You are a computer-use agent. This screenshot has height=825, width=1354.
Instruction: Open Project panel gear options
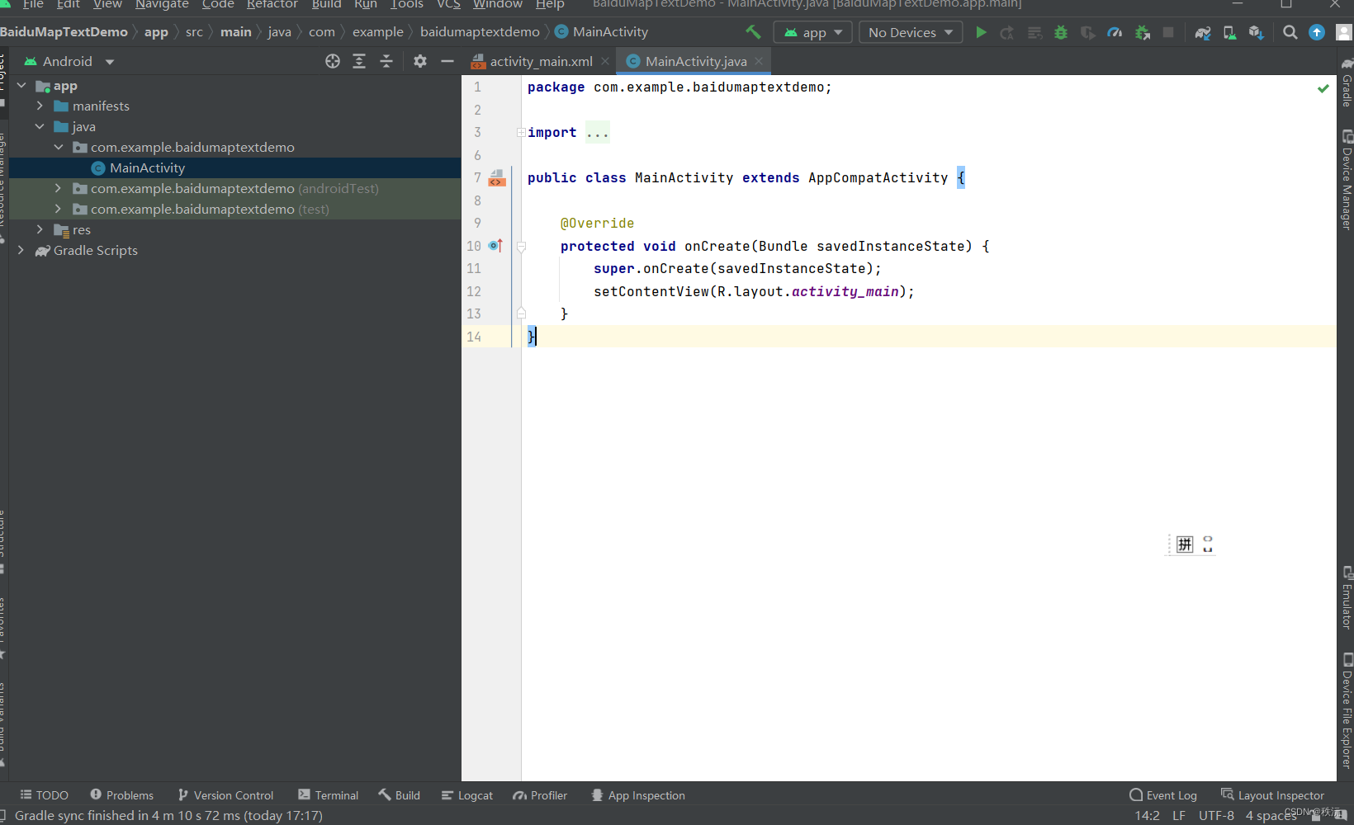click(420, 61)
